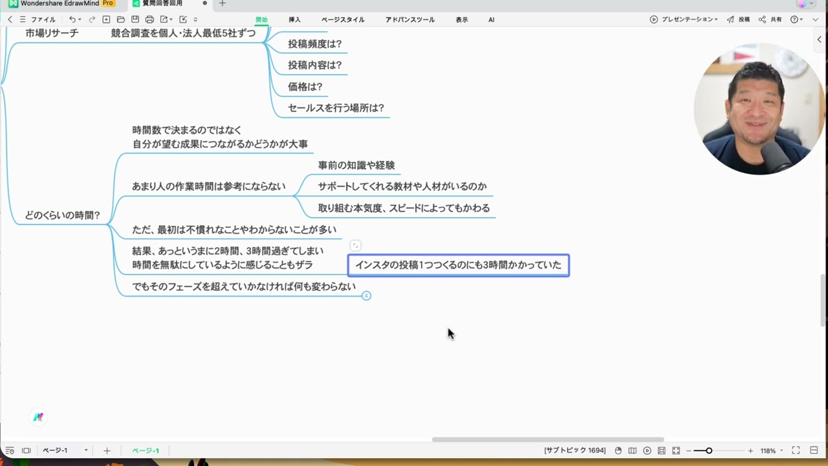828x466 pixels.
Task: Click the 投稿 publish button
Action: pos(738,19)
